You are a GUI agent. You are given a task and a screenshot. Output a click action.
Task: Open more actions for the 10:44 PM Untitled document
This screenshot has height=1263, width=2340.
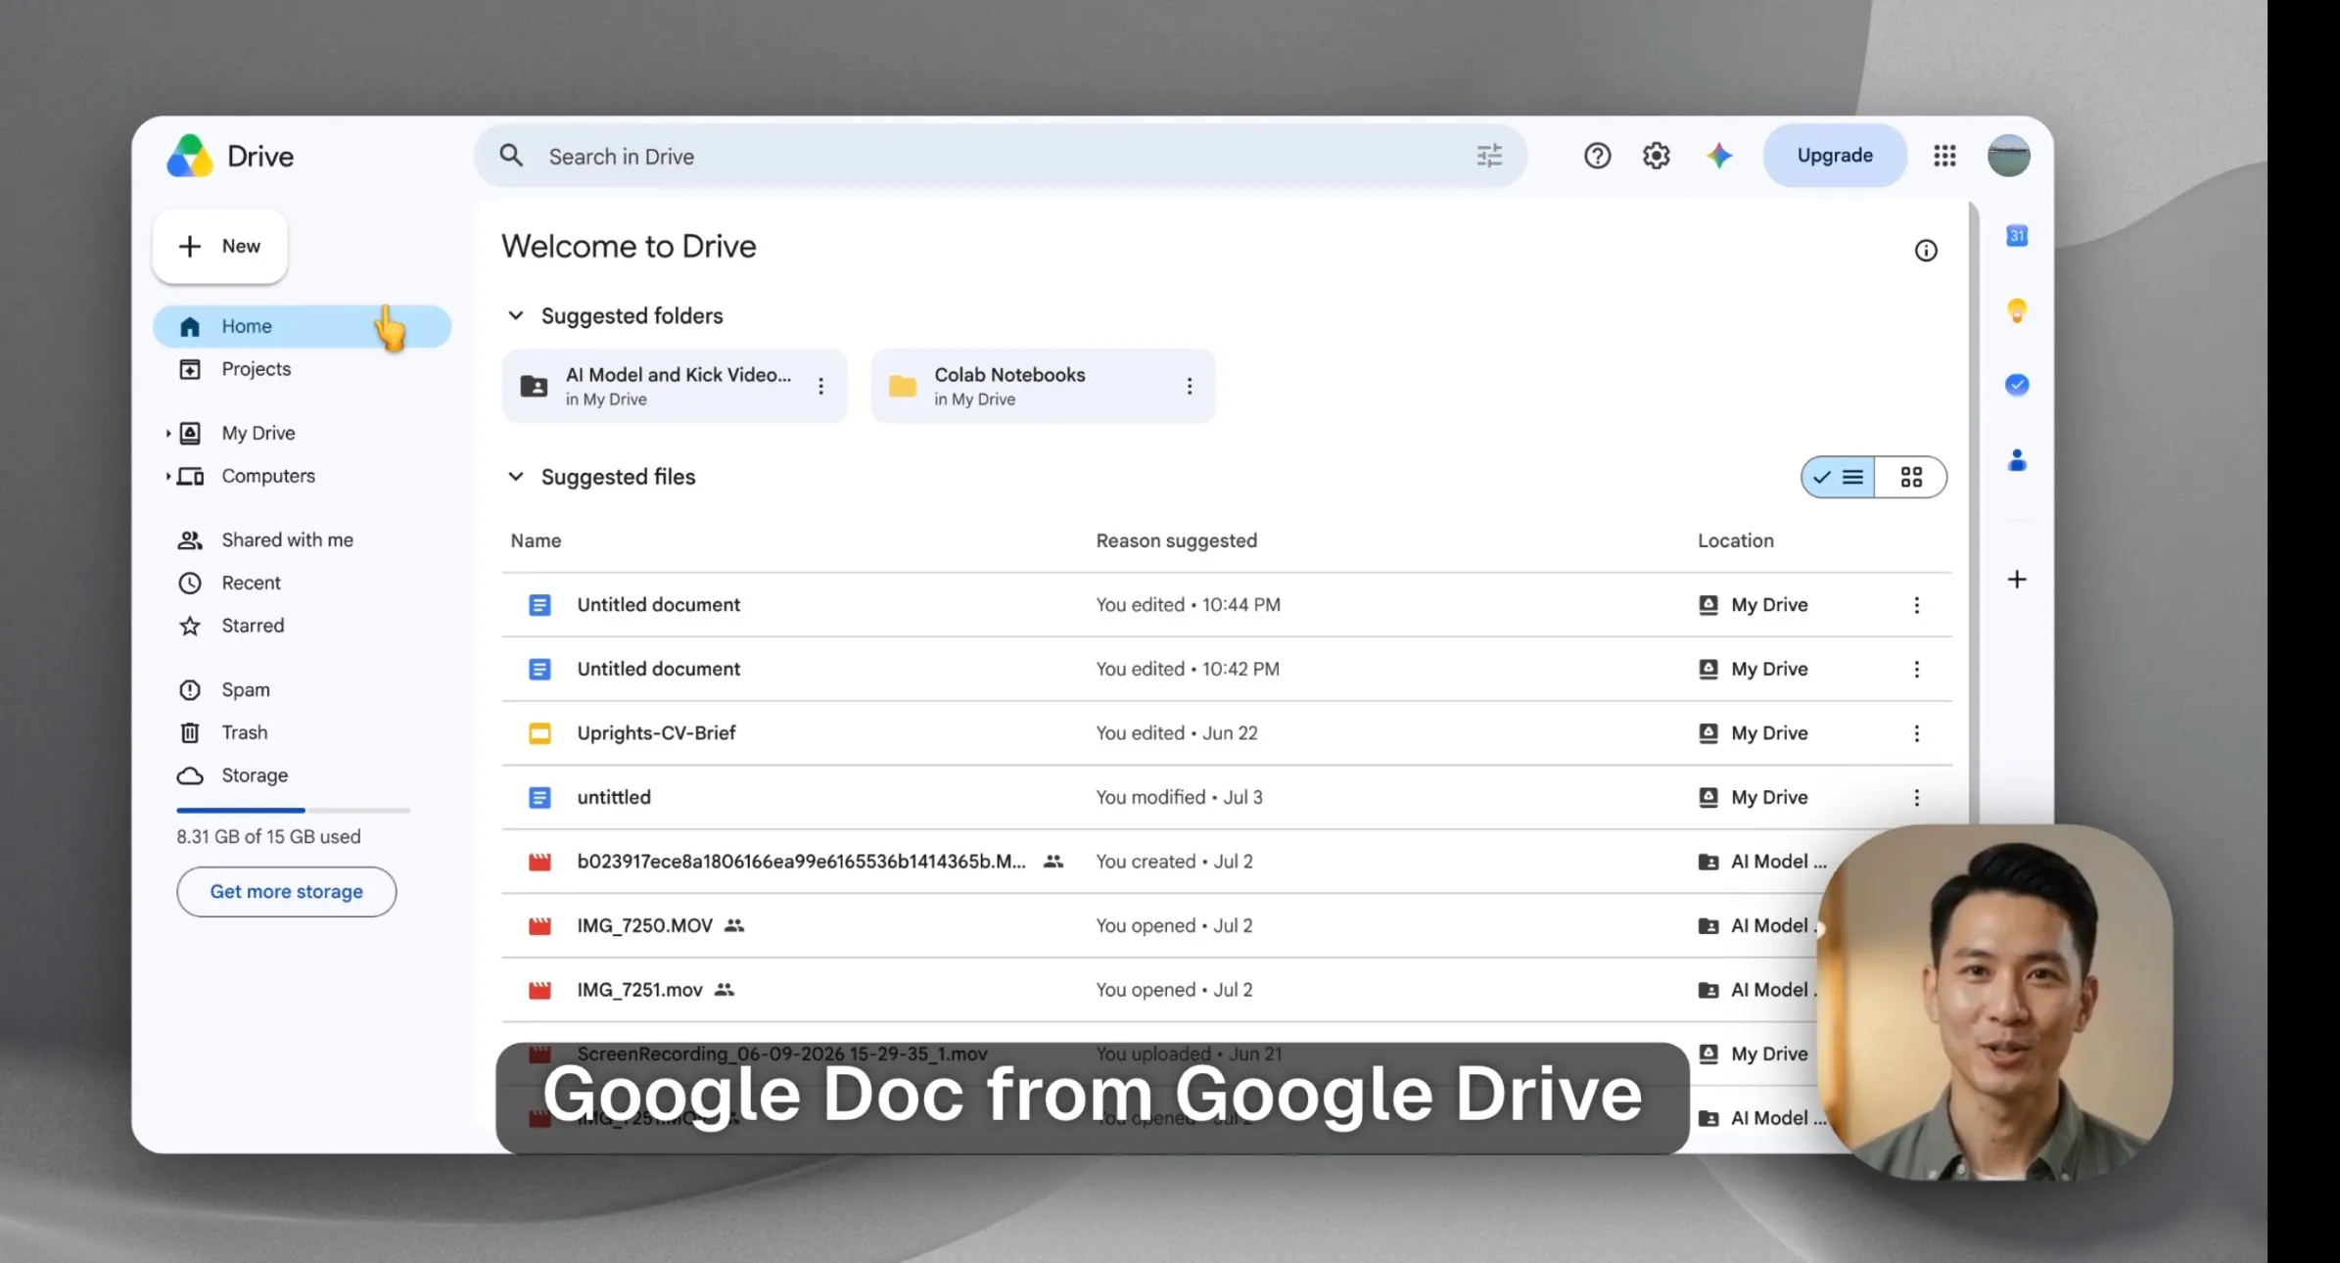tap(1916, 605)
